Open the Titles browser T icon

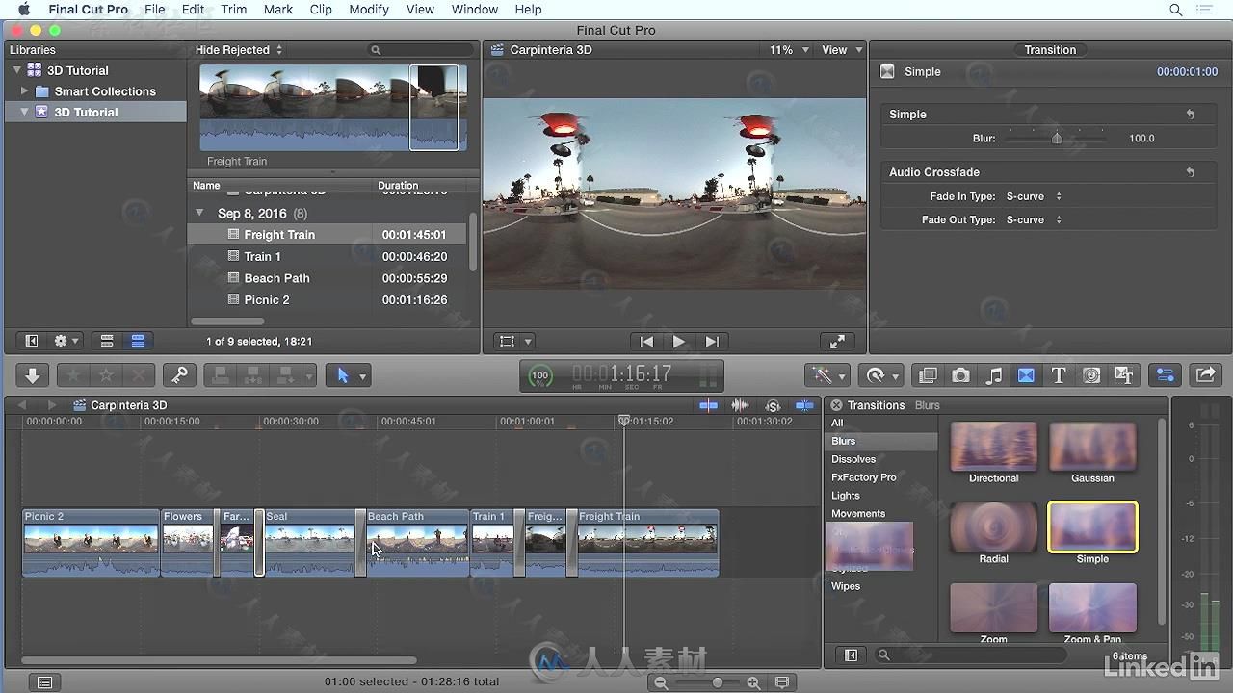click(1059, 375)
